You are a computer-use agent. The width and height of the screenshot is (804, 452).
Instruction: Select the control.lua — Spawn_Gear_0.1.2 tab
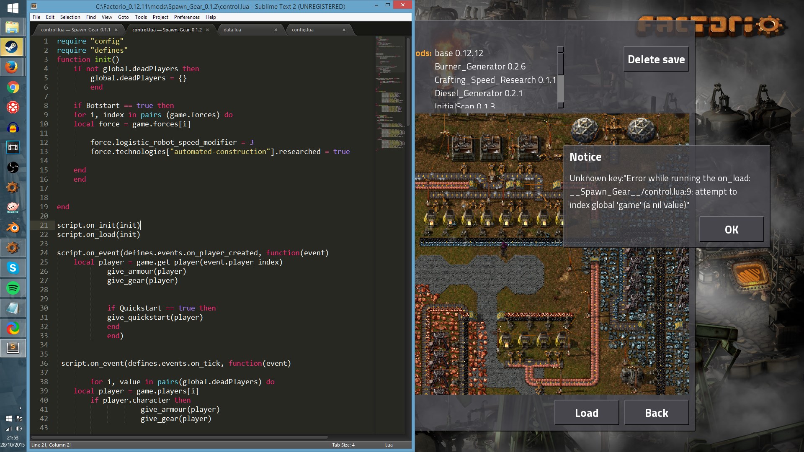(167, 30)
